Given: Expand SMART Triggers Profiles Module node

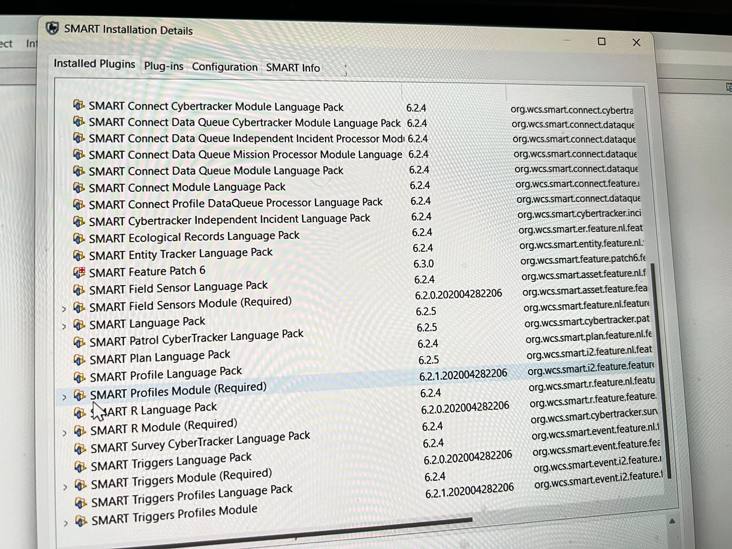Looking at the screenshot, I should [66, 523].
